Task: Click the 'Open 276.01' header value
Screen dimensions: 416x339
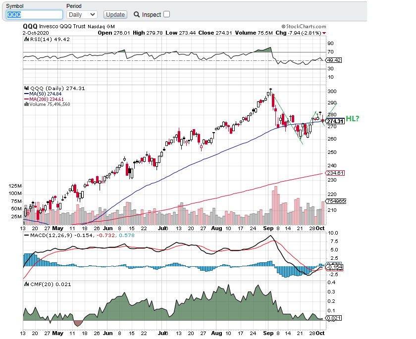Action: click(x=114, y=33)
